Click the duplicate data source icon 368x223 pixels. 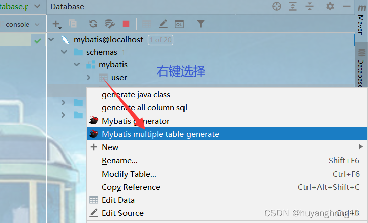(x=73, y=24)
